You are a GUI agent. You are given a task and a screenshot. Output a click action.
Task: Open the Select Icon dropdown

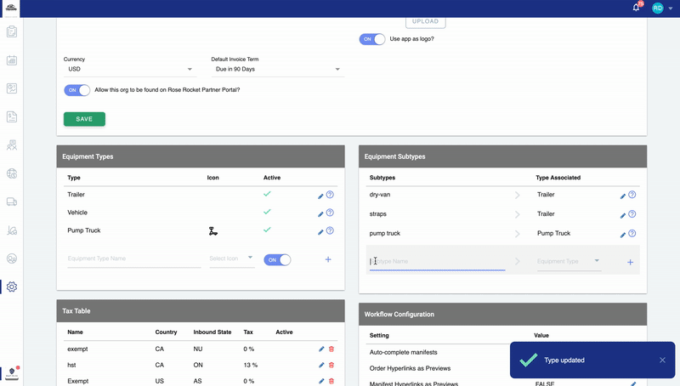tap(231, 258)
